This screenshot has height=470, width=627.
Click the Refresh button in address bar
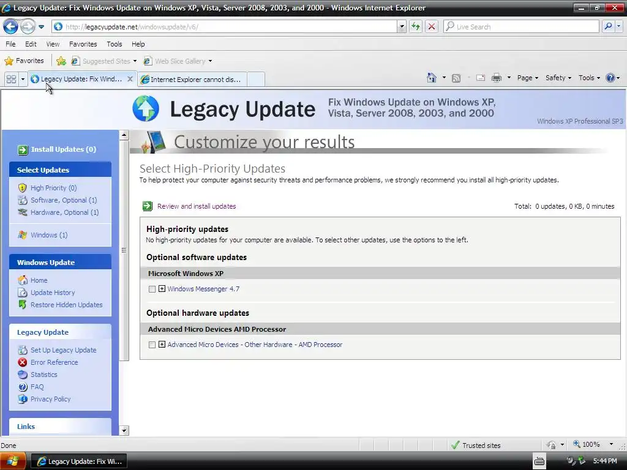(416, 27)
